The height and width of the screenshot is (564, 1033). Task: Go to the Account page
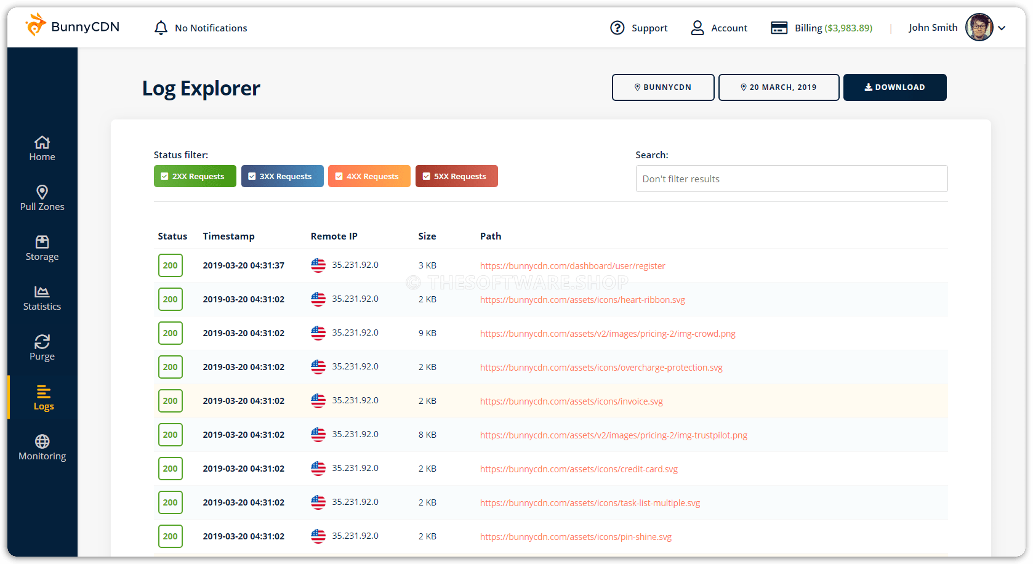pos(719,27)
